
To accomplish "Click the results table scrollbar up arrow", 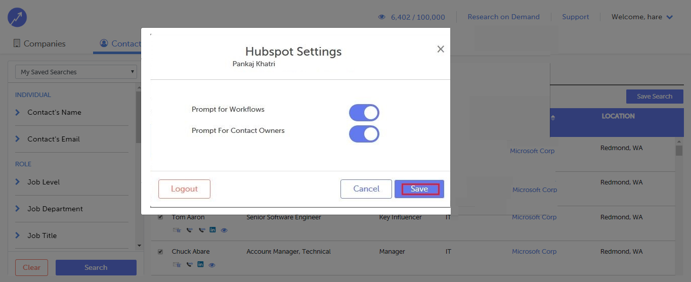I will (679, 142).
